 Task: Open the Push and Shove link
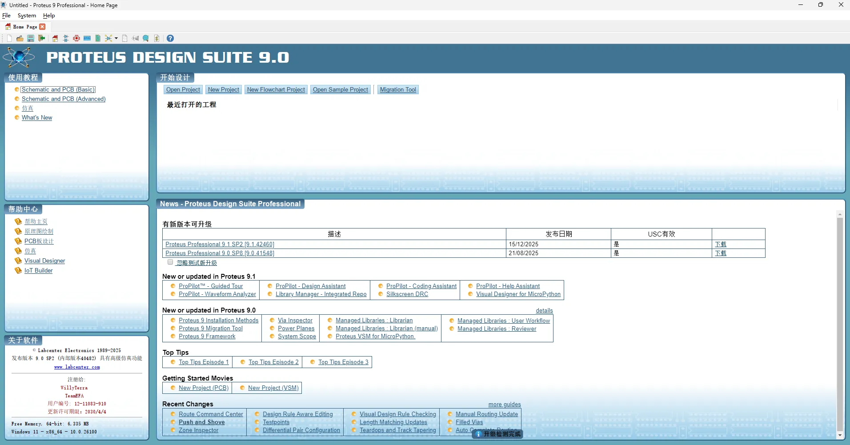pyautogui.click(x=202, y=422)
